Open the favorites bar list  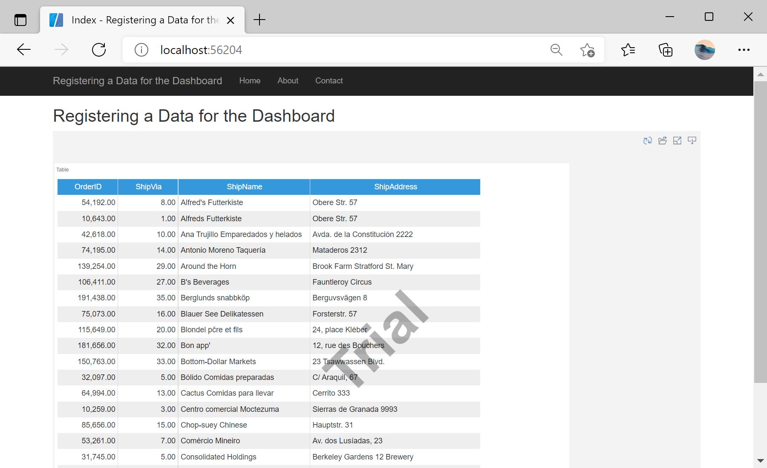628,50
